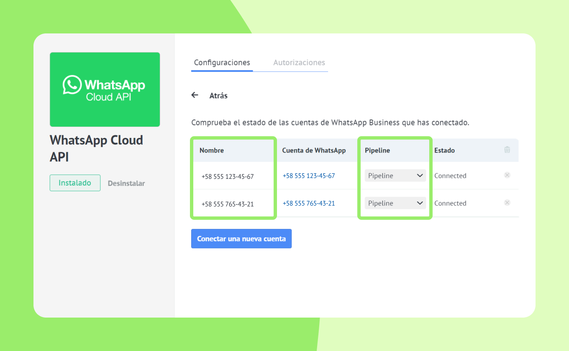Click name cell +58 555 123-45-67
Screen dimensions: 569x351
pos(228,176)
